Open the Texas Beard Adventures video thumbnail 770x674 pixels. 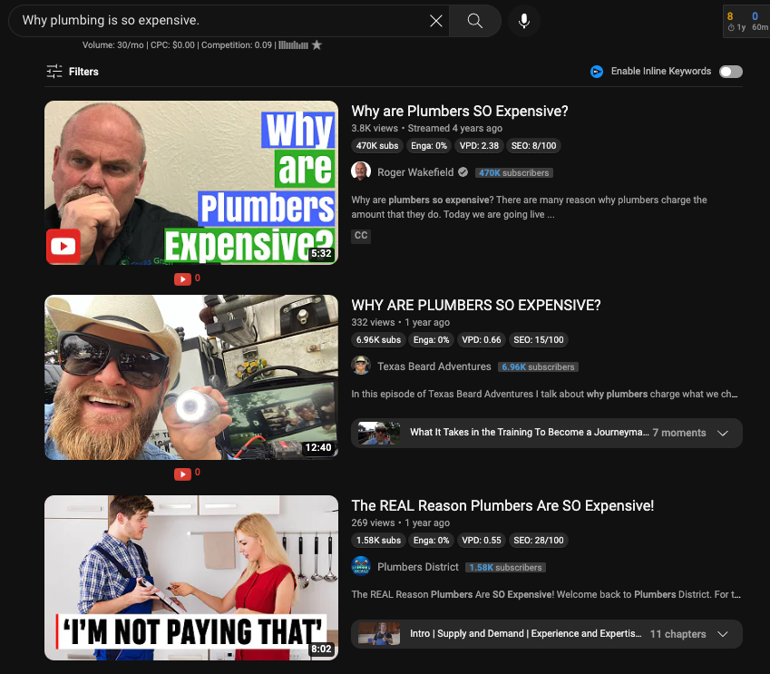tap(191, 377)
